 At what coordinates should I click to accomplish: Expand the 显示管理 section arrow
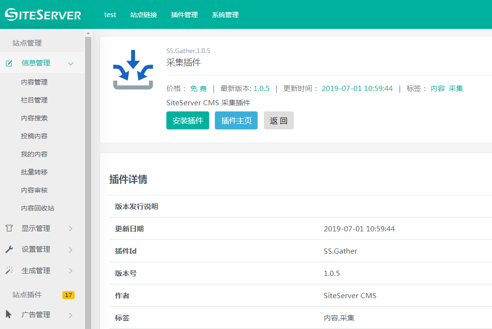pyautogui.click(x=71, y=228)
